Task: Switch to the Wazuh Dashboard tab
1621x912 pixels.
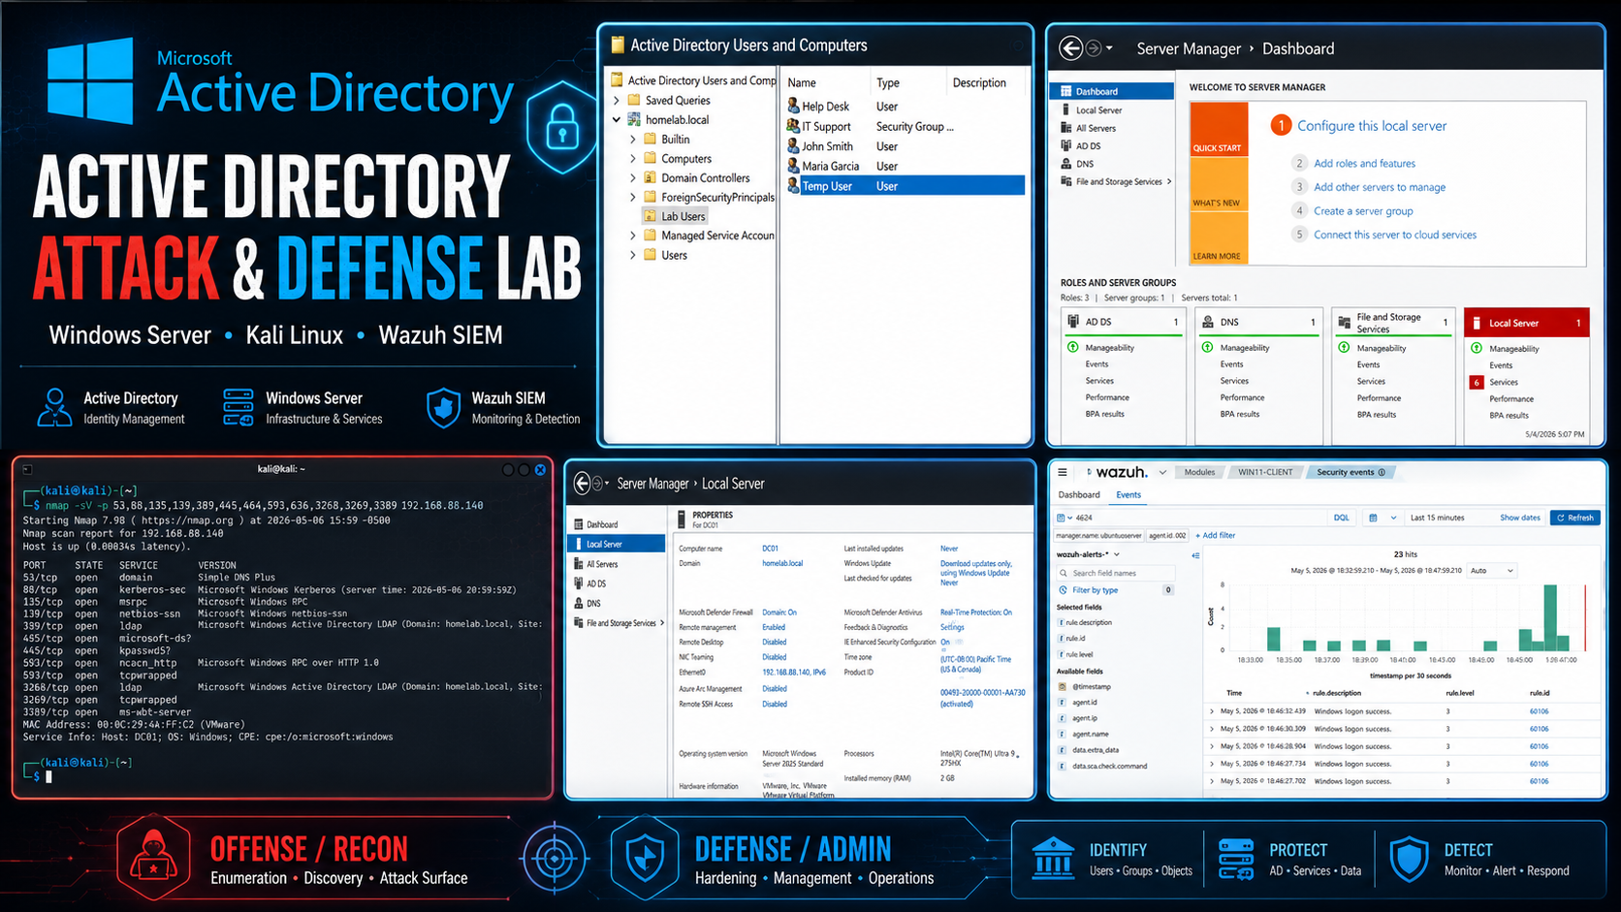Action: click(x=1078, y=494)
